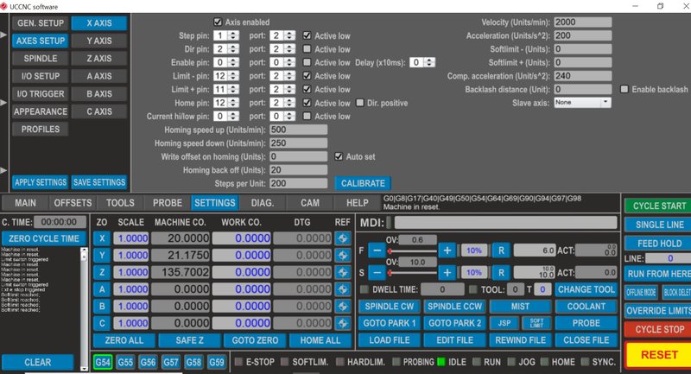The image size is (691, 374).
Task: Click the CALIBRATE button
Action: (x=363, y=183)
